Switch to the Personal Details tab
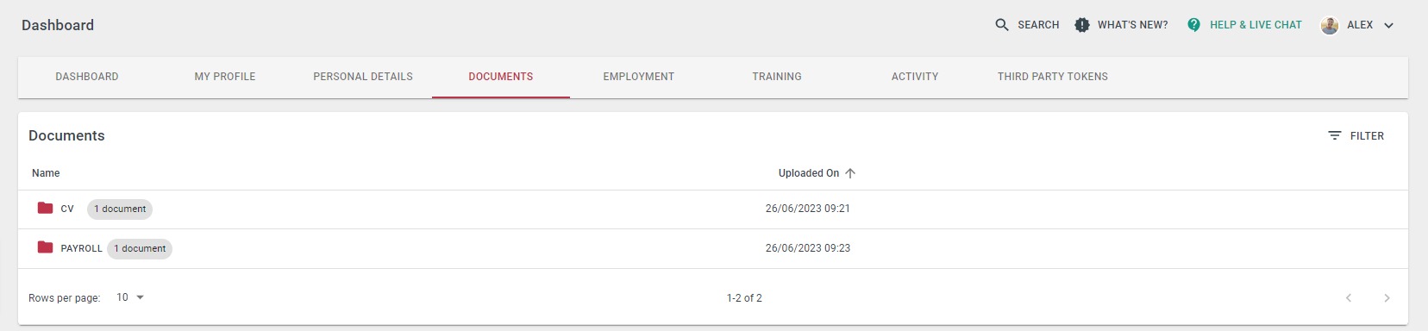The width and height of the screenshot is (1428, 331). tap(363, 77)
